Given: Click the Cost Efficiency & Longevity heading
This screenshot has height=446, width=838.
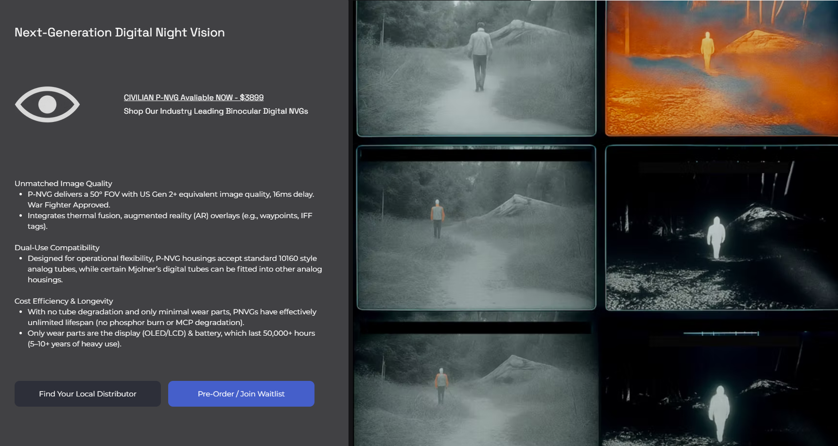Looking at the screenshot, I should (x=64, y=301).
